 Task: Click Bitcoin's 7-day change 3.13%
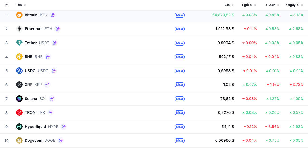tap(297, 15)
